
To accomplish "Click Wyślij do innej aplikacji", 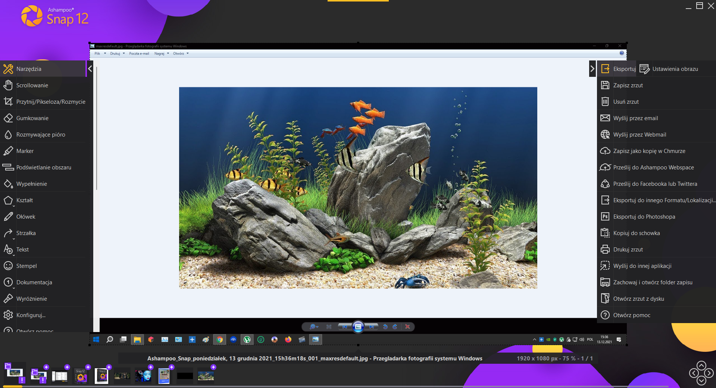I will tap(657, 266).
